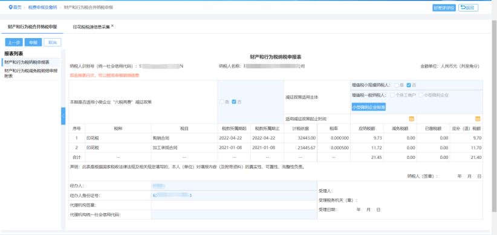Toggle 否 for 六税两费 reduction policy
The image size is (497, 235).
[234, 102]
